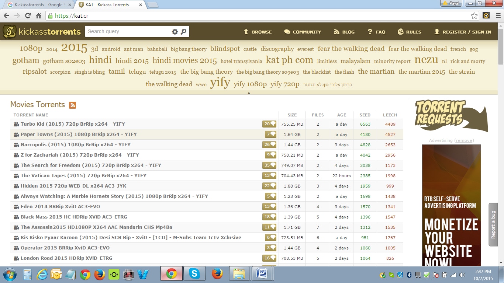The width and height of the screenshot is (504, 283).
Task: Open comments bubble for Hidden 2015 torrent
Action: pyautogui.click(x=269, y=186)
